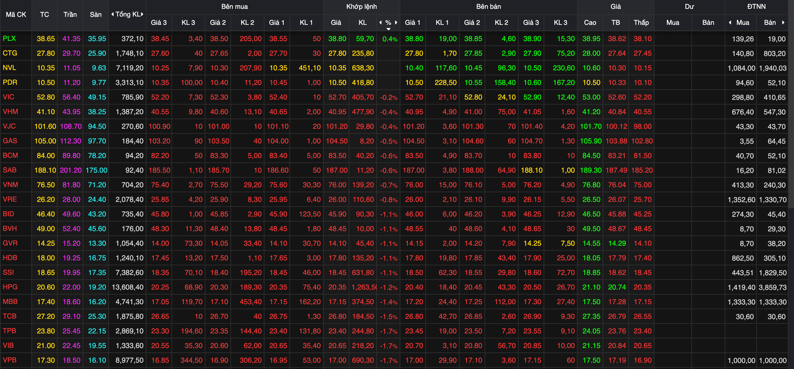This screenshot has height=369, width=794.
Task: Click right arrow beside % column header
Action: [396, 23]
